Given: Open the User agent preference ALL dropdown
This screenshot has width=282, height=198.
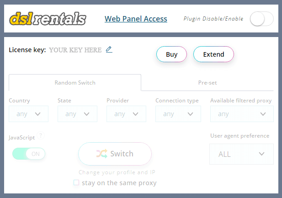Looking at the screenshot, I should [241, 154].
